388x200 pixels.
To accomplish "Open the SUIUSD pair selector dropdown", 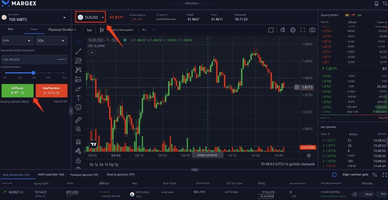I will pyautogui.click(x=91, y=17).
